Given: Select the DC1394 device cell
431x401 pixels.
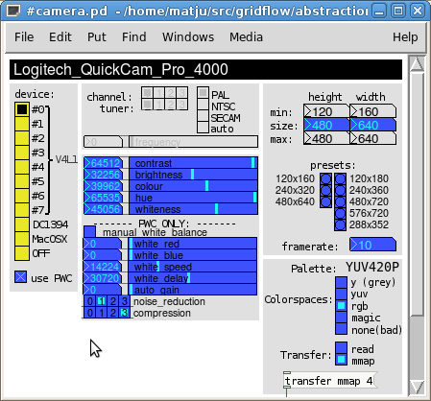Looking at the screenshot, I should point(22,224).
